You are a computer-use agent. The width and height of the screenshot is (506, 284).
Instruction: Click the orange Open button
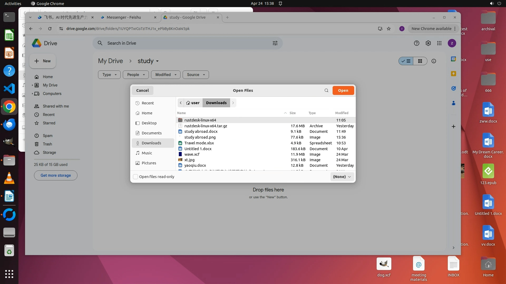point(343,90)
